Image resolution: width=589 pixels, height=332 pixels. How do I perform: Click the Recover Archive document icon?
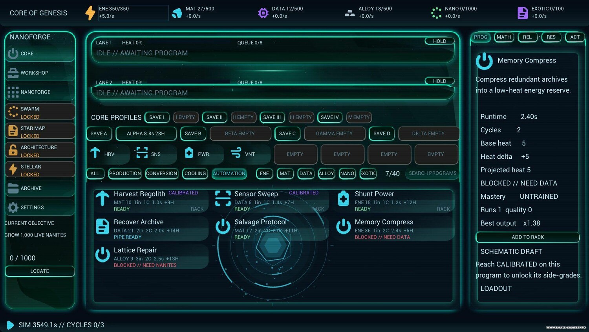102,227
